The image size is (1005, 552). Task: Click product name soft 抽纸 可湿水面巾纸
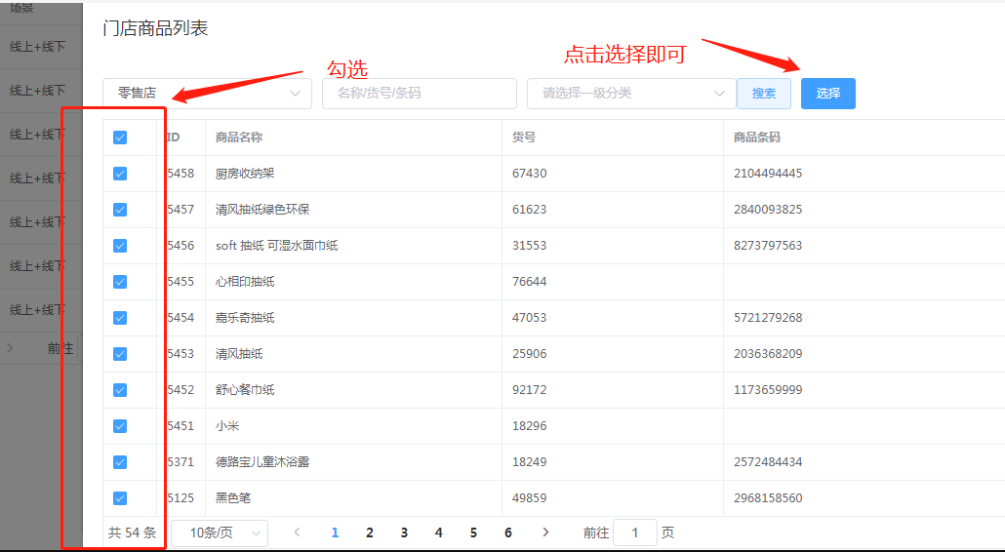point(276,245)
